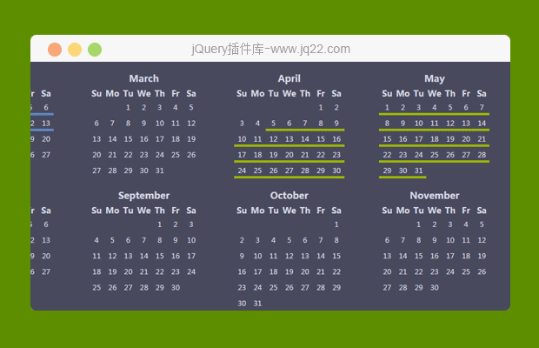Viewport: 539px width, 348px height.
Task: Click the 'Th' weekday header under September
Action: click(159, 211)
